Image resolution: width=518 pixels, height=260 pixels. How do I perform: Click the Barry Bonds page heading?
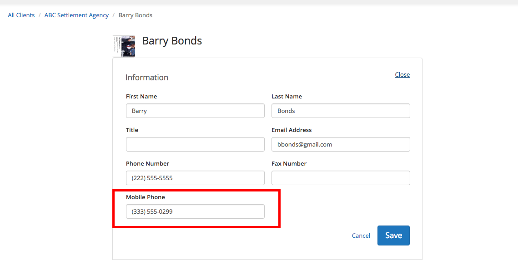[x=172, y=41]
